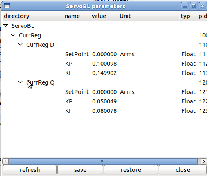Click the value 0.100098
The width and height of the screenshot is (208, 176).
click(104, 64)
